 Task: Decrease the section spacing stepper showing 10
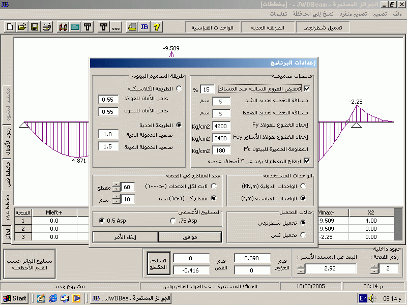(x=117, y=202)
